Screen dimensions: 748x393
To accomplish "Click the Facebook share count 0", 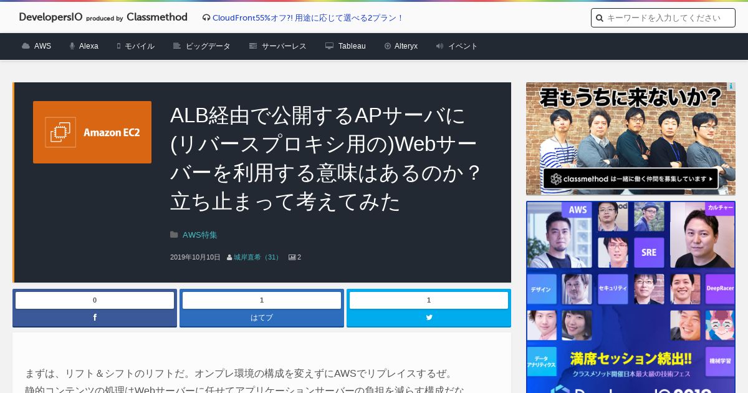I will point(95,300).
